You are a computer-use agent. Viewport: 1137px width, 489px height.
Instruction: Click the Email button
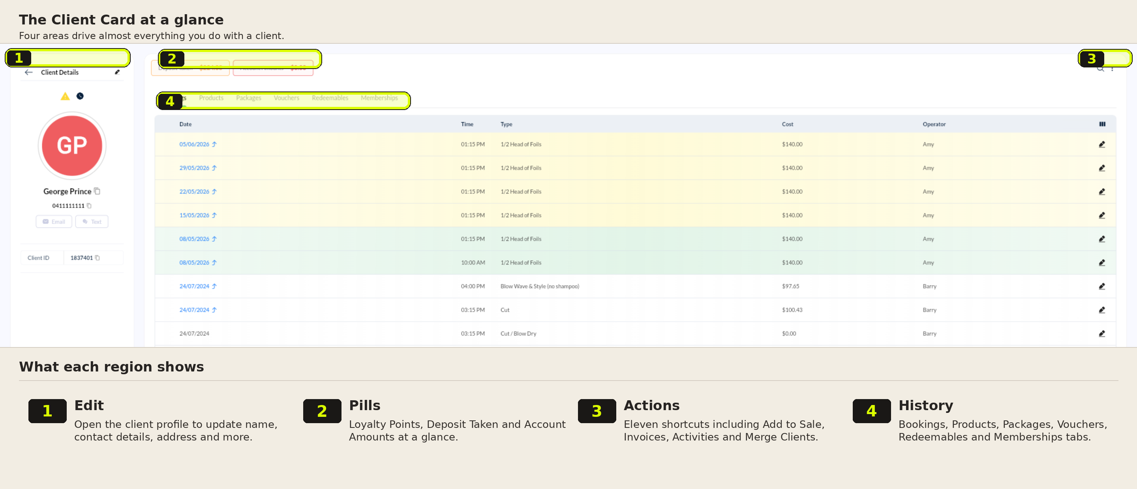pos(54,222)
